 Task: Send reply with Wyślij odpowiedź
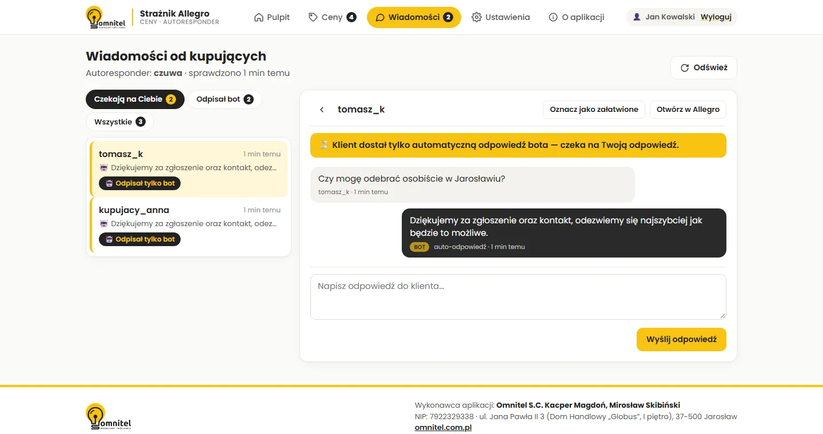tap(681, 339)
